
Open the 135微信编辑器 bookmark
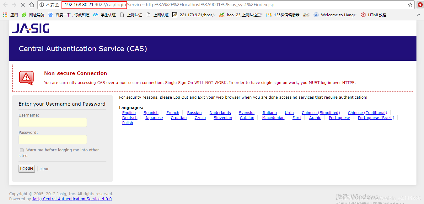coord(288,15)
